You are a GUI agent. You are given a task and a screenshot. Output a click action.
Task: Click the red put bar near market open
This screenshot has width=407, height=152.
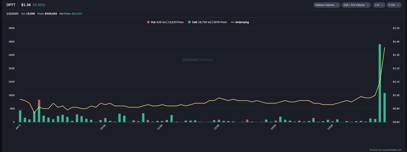tap(39, 102)
